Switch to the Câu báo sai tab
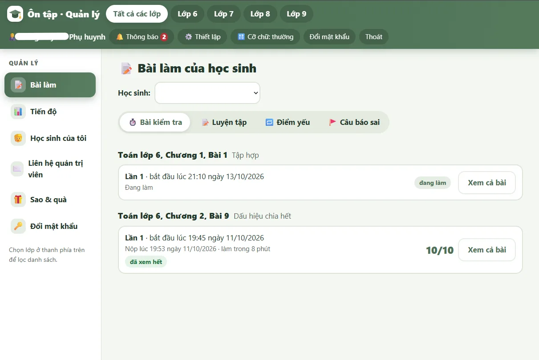Viewport: 539px width, 360px height. click(x=354, y=122)
